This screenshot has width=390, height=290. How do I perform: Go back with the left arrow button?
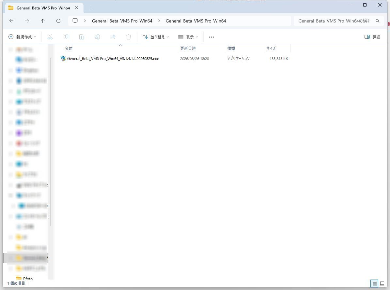[x=11, y=21]
